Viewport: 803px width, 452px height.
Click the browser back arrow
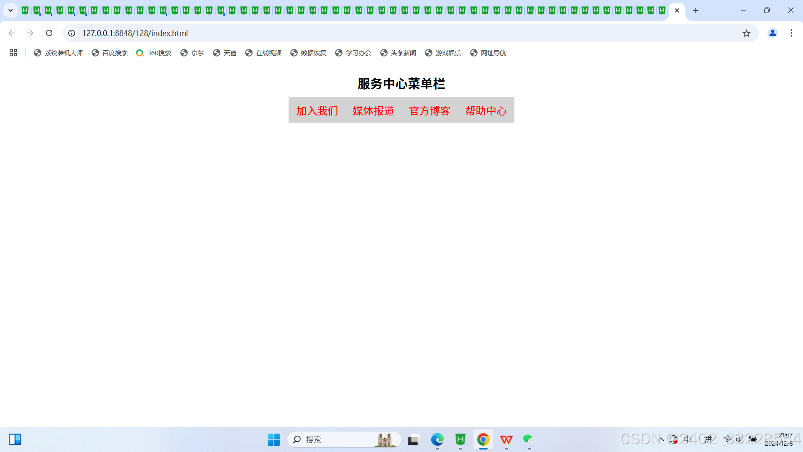click(12, 33)
